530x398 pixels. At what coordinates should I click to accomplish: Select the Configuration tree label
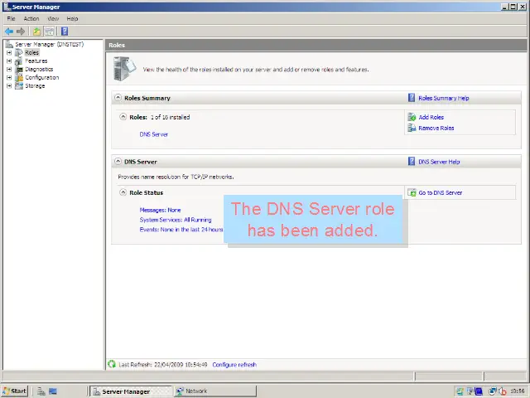(42, 77)
